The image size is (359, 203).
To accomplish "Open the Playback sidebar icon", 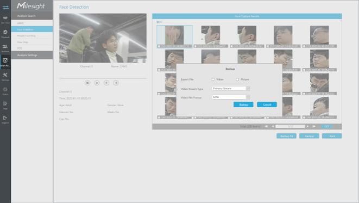I will (5, 34).
